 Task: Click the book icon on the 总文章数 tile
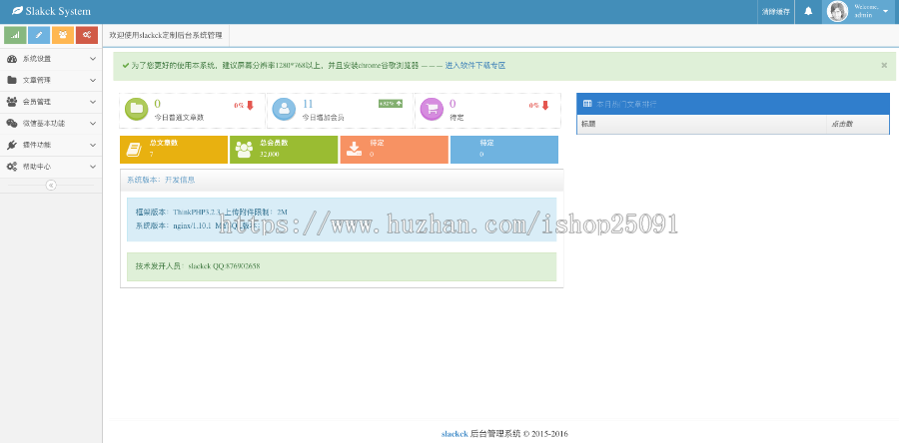click(x=134, y=150)
